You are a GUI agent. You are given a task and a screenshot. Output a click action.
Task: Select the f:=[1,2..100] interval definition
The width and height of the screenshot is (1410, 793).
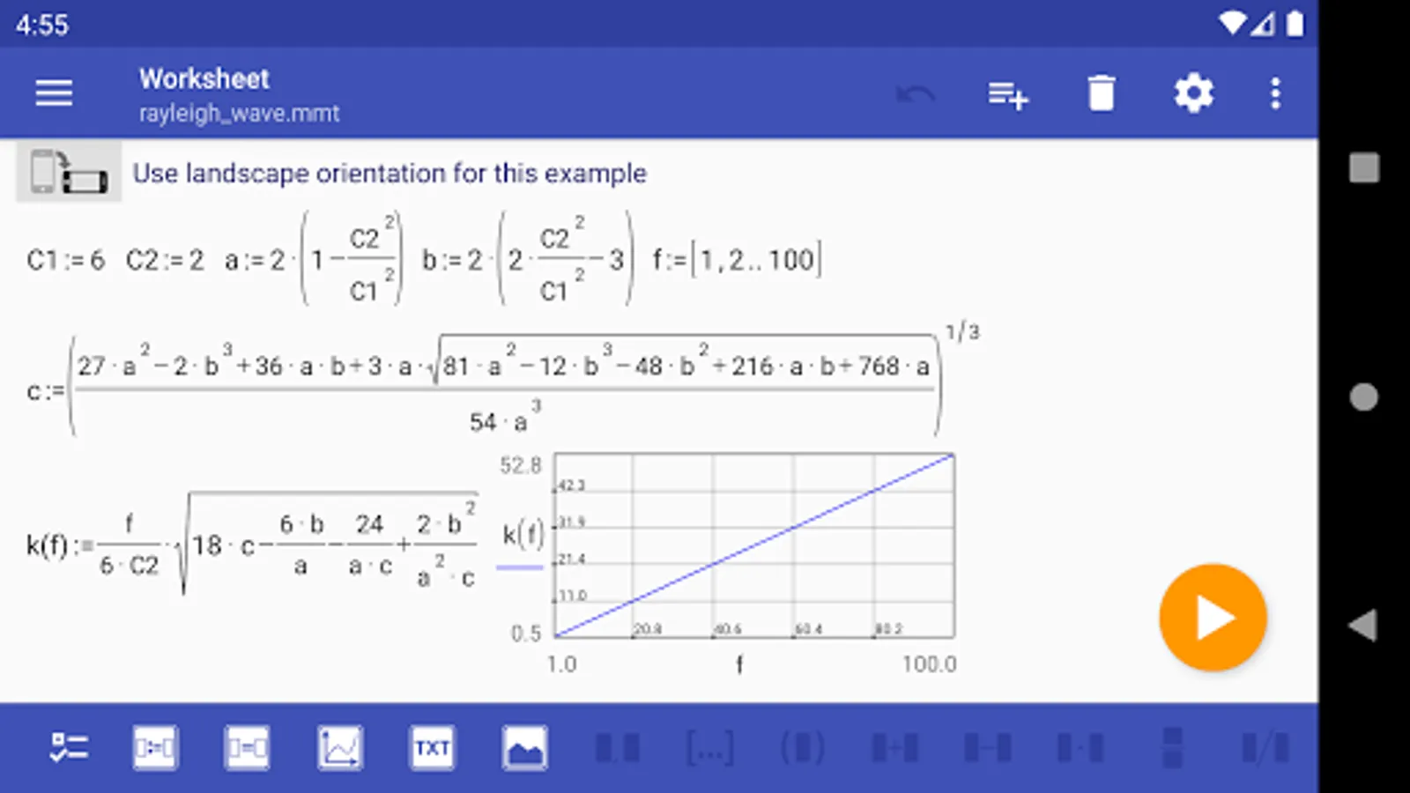coord(738,260)
